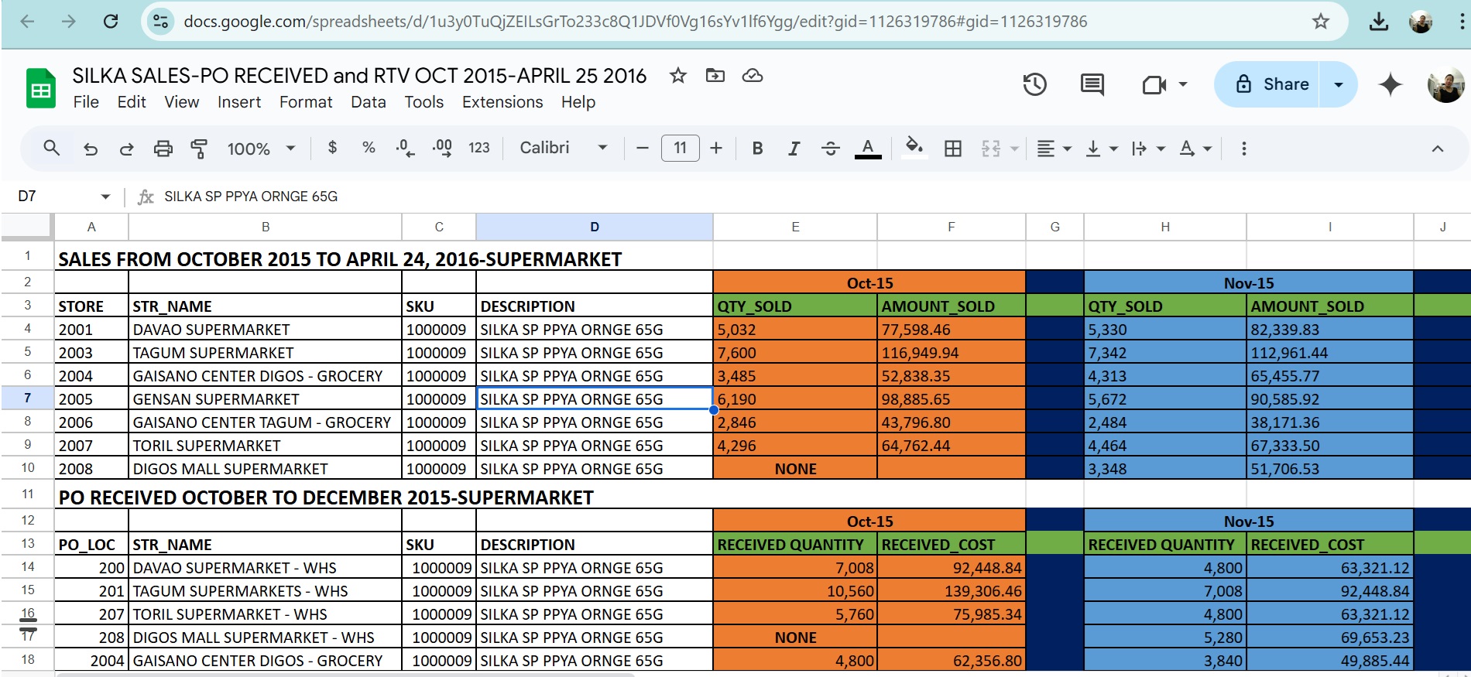The height and width of the screenshot is (677, 1471).
Task: Select the Oct-15 cell reading 116,949.94
Action: [951, 353]
